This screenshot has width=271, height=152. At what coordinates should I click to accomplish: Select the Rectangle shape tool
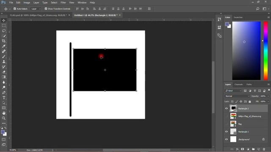click(x=4, y=108)
